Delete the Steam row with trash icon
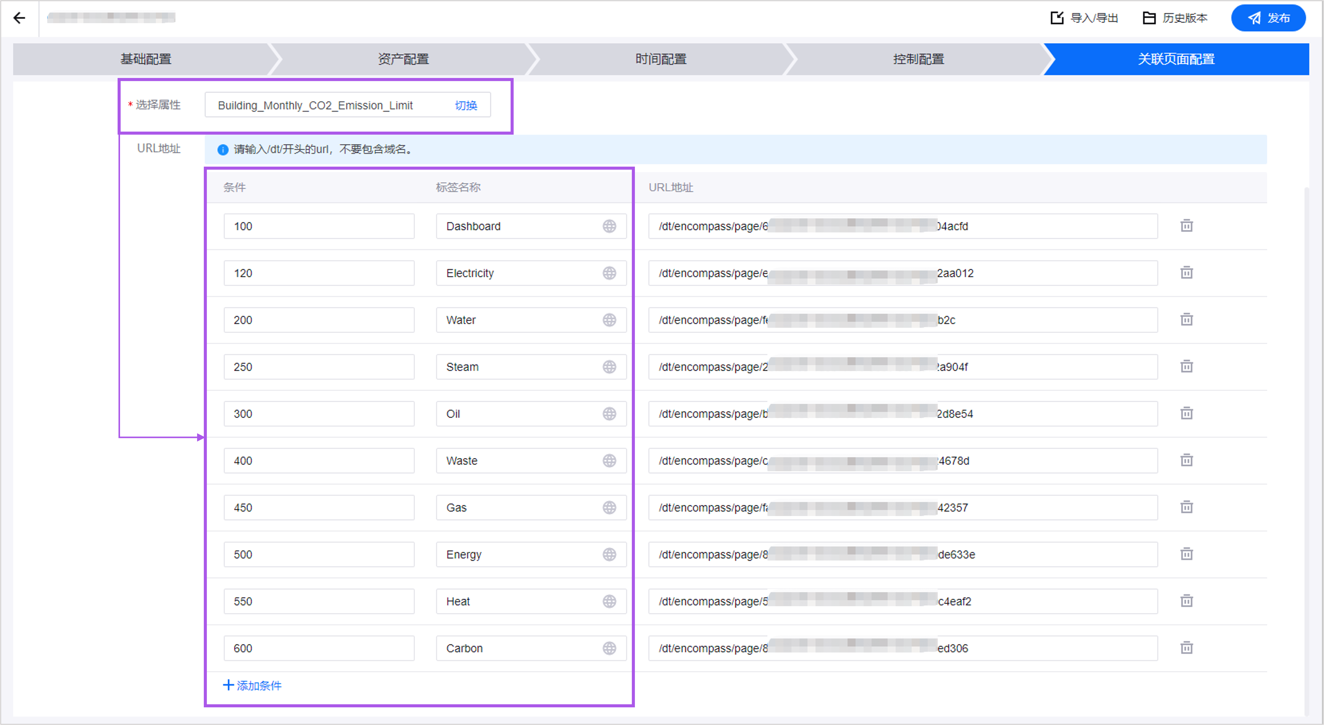 tap(1186, 367)
